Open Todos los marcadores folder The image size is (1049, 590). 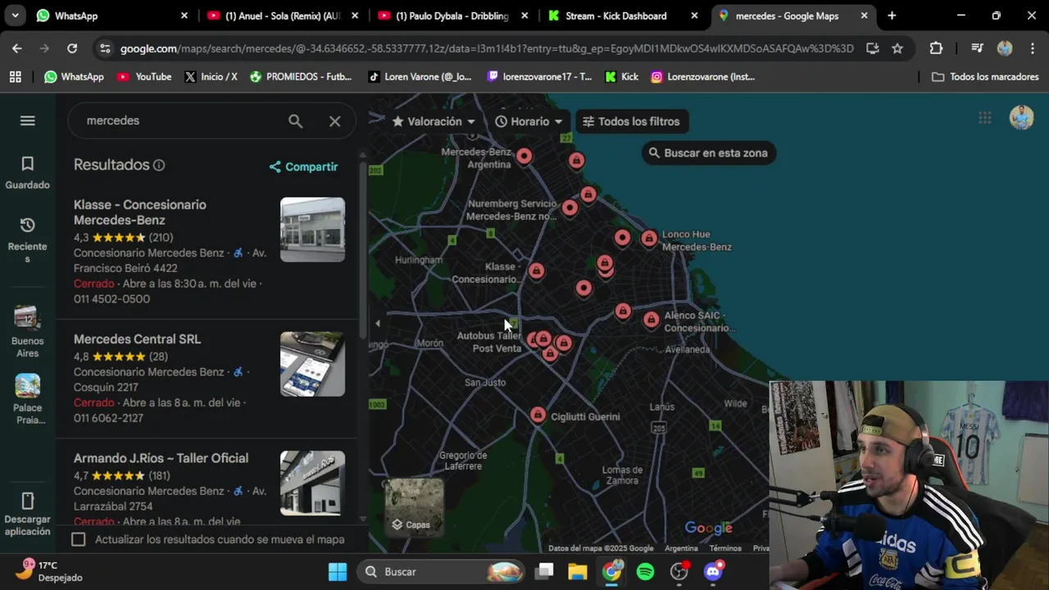tap(985, 77)
